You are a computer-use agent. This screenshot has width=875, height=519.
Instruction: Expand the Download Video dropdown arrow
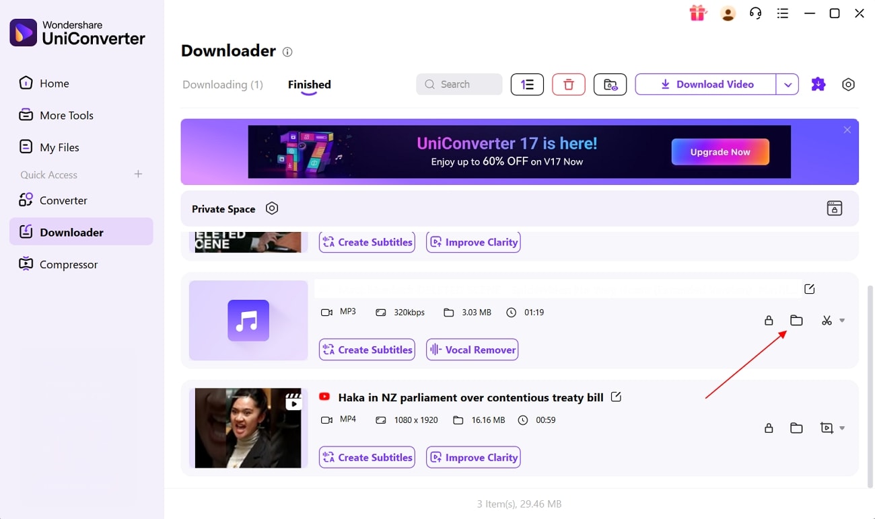[788, 84]
